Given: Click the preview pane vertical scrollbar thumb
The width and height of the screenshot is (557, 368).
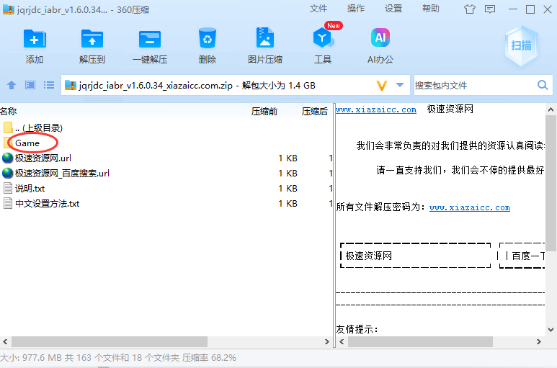Looking at the screenshot, I should tap(551, 183).
